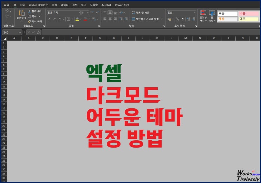The width and height of the screenshot is (261, 183).
Task: Toggle middle vertical alignment
Action: (x=110, y=13)
